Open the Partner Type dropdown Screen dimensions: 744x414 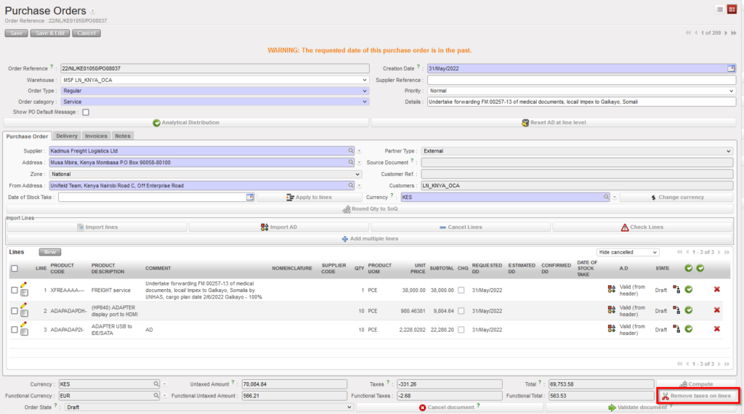[x=577, y=151]
